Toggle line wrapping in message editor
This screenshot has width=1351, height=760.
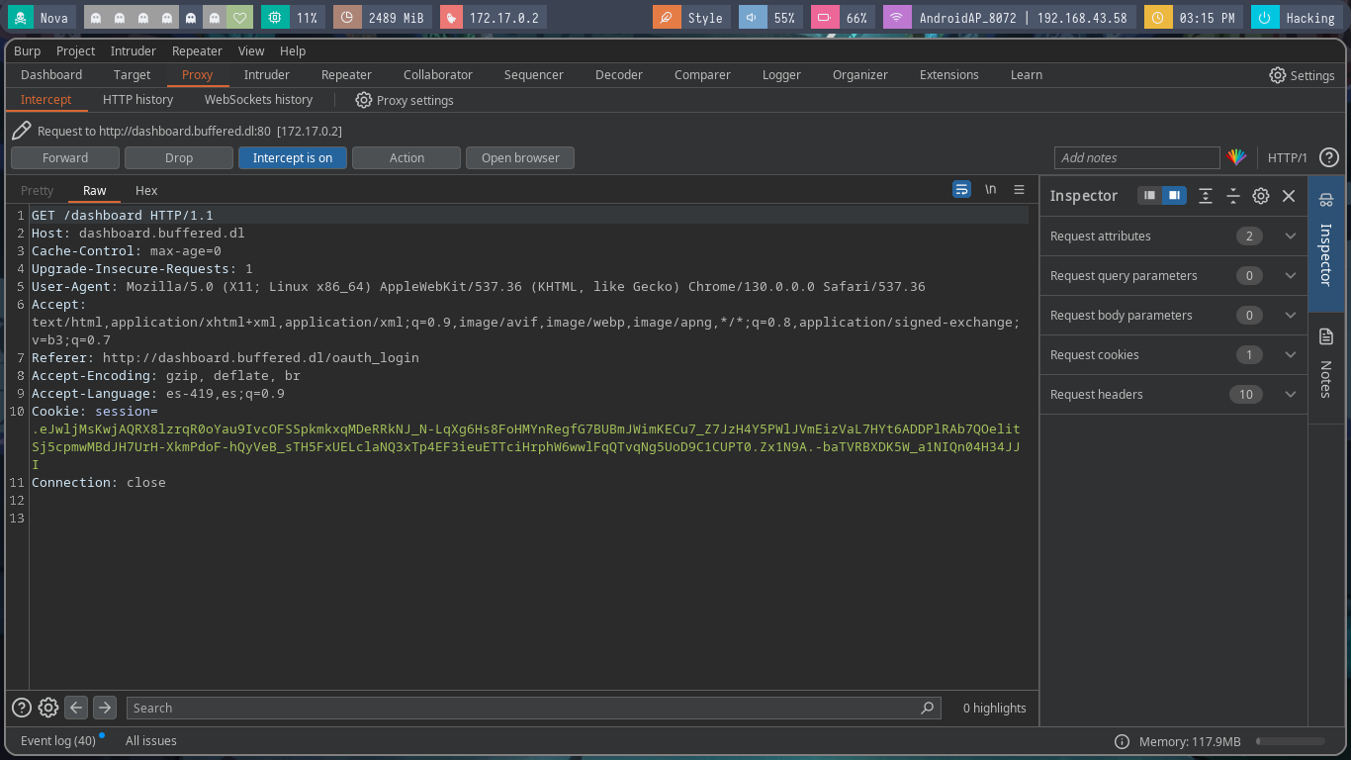pyautogui.click(x=961, y=190)
